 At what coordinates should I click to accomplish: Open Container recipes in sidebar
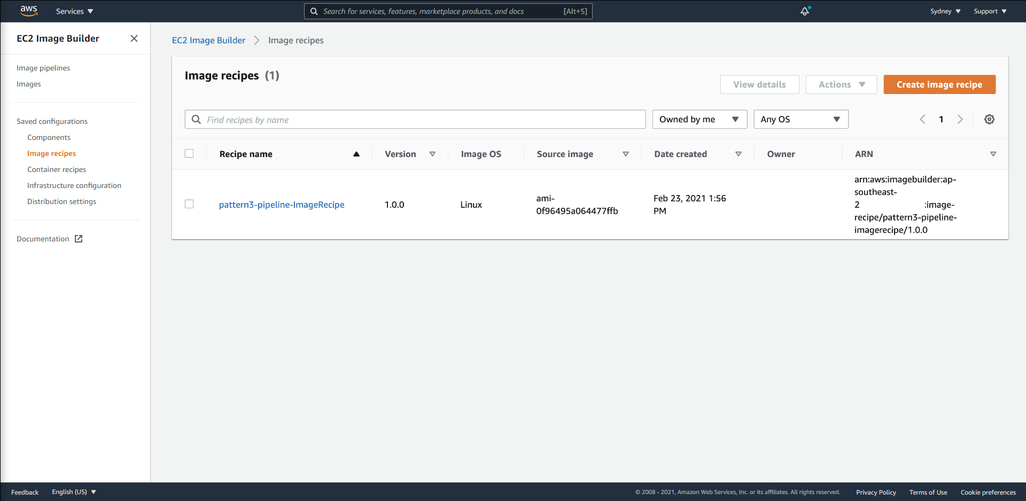(x=57, y=169)
